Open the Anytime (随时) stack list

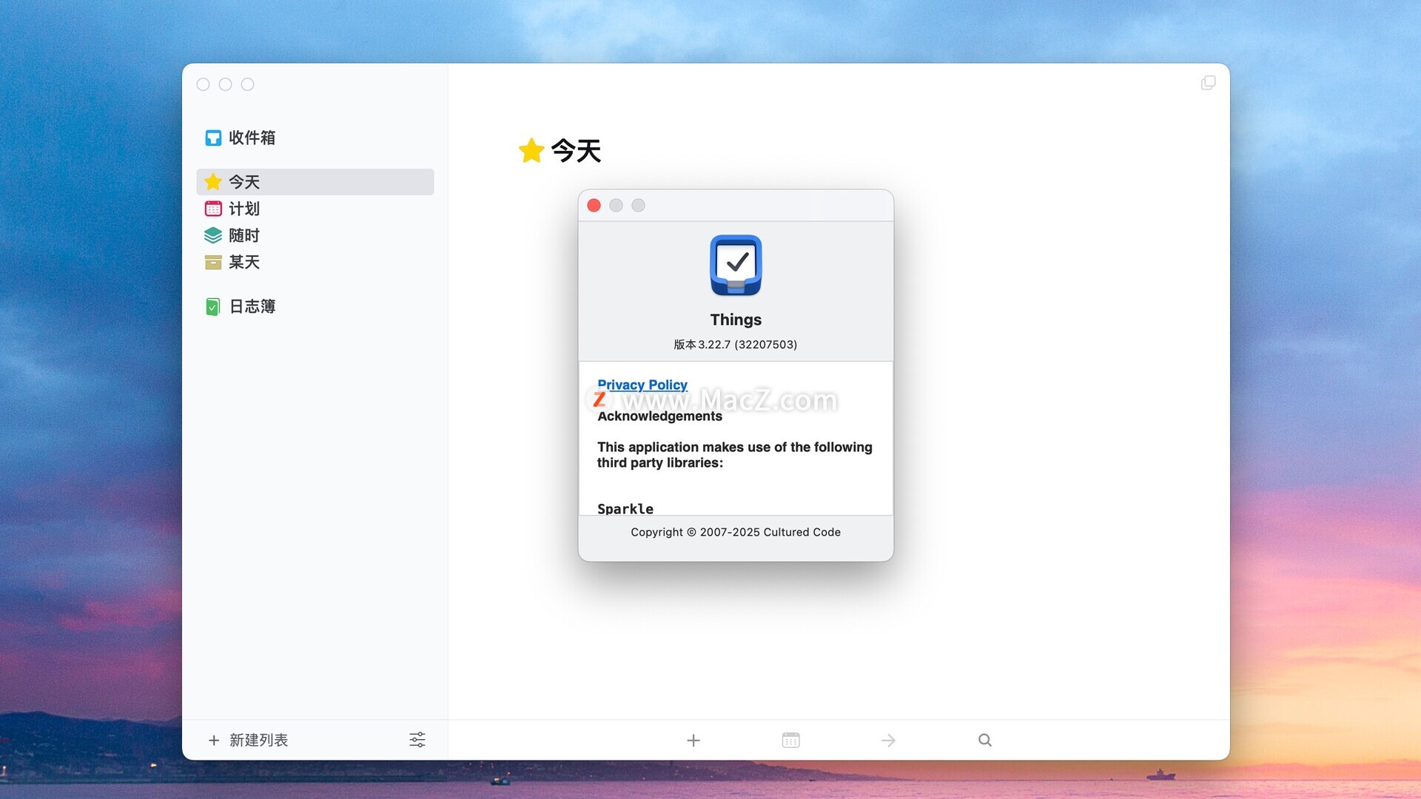pos(243,235)
